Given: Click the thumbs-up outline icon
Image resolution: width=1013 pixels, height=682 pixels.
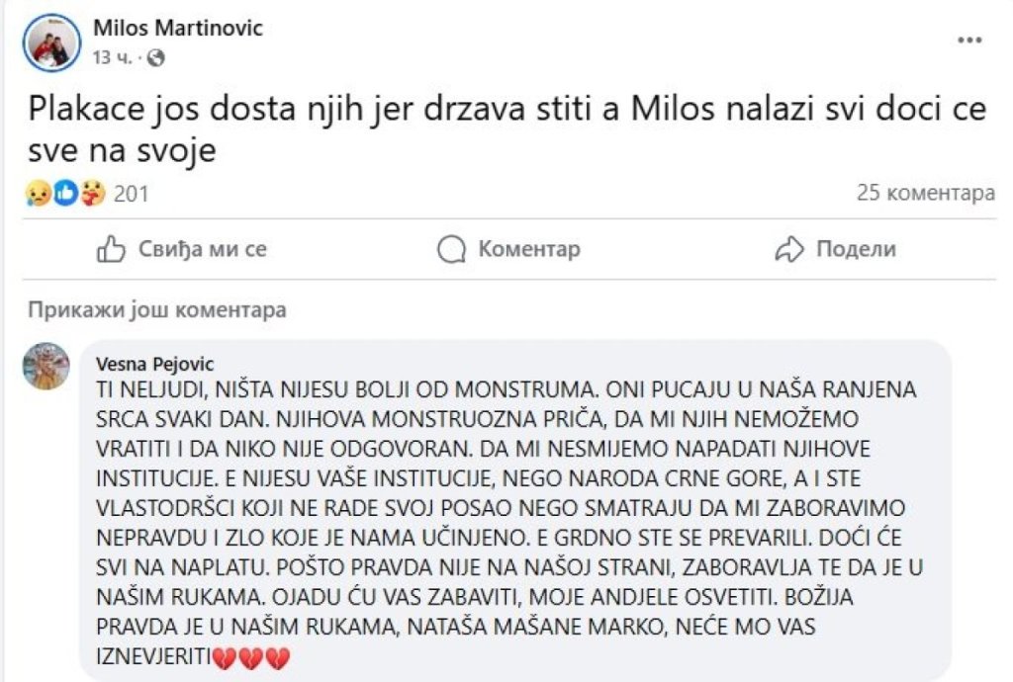Looking at the screenshot, I should point(110,249).
